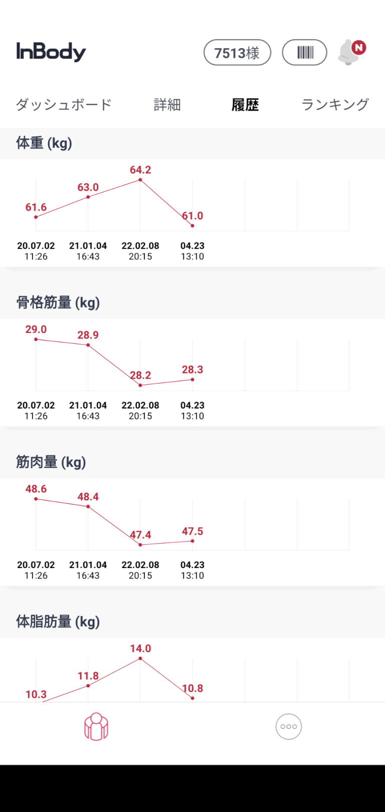
Task: Select the 28.3 skeletal muscle point
Action: (192, 380)
